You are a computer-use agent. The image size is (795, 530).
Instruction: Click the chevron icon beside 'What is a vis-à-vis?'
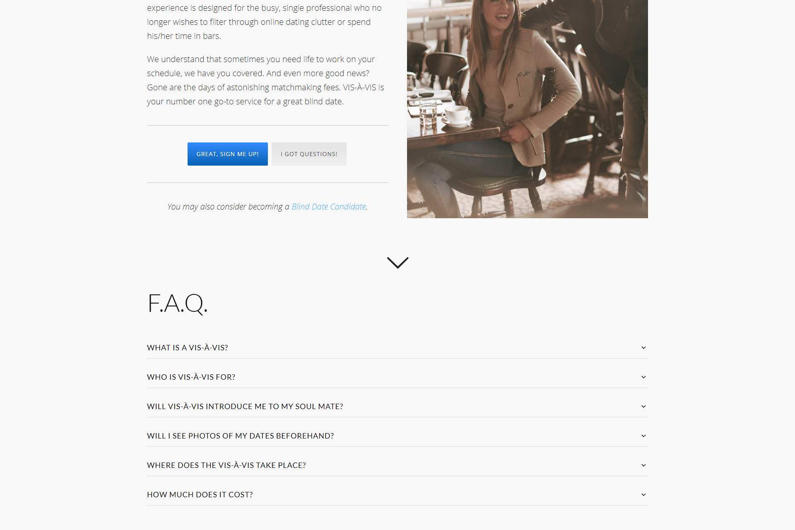click(643, 348)
